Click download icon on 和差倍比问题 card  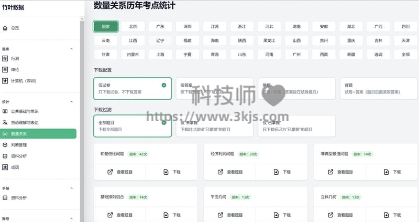point(166,172)
